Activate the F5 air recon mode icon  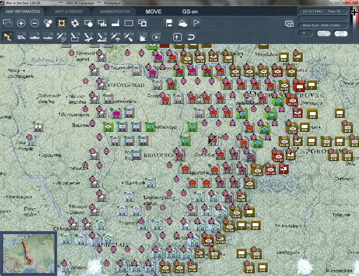pos(61,37)
